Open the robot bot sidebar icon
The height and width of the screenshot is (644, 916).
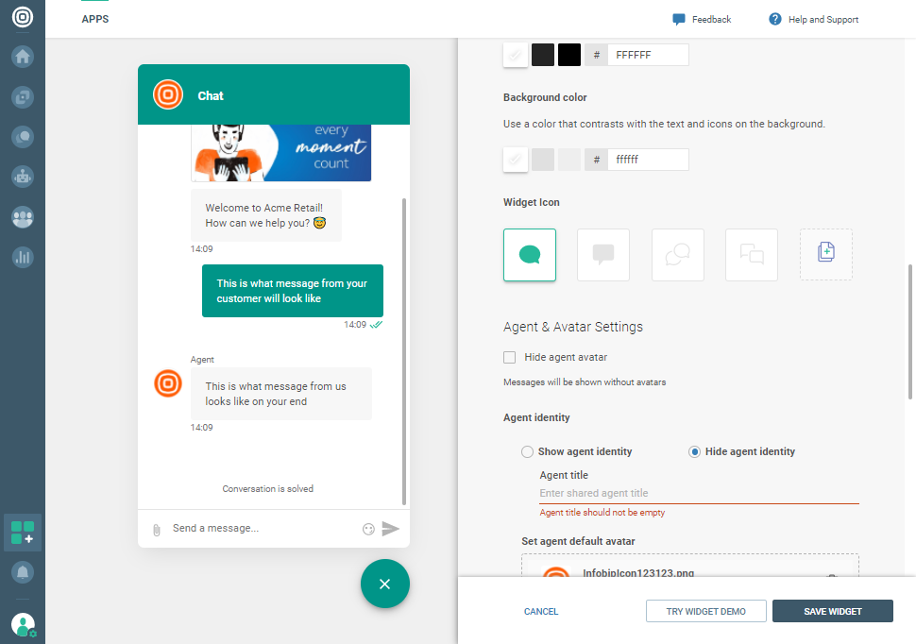click(x=23, y=177)
